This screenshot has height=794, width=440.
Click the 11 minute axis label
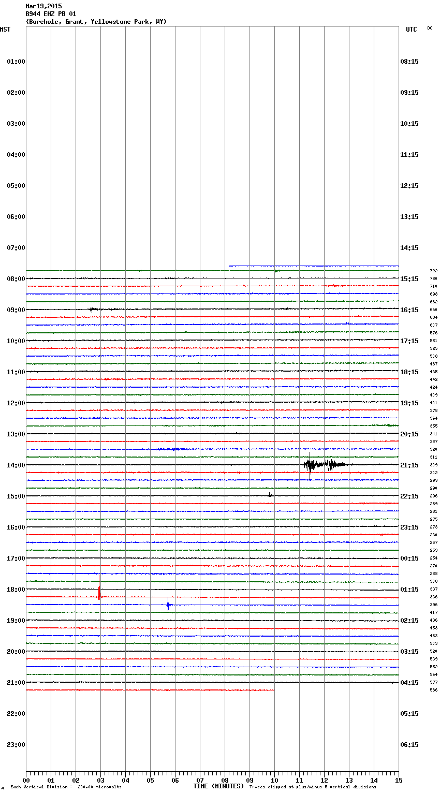[299, 780]
